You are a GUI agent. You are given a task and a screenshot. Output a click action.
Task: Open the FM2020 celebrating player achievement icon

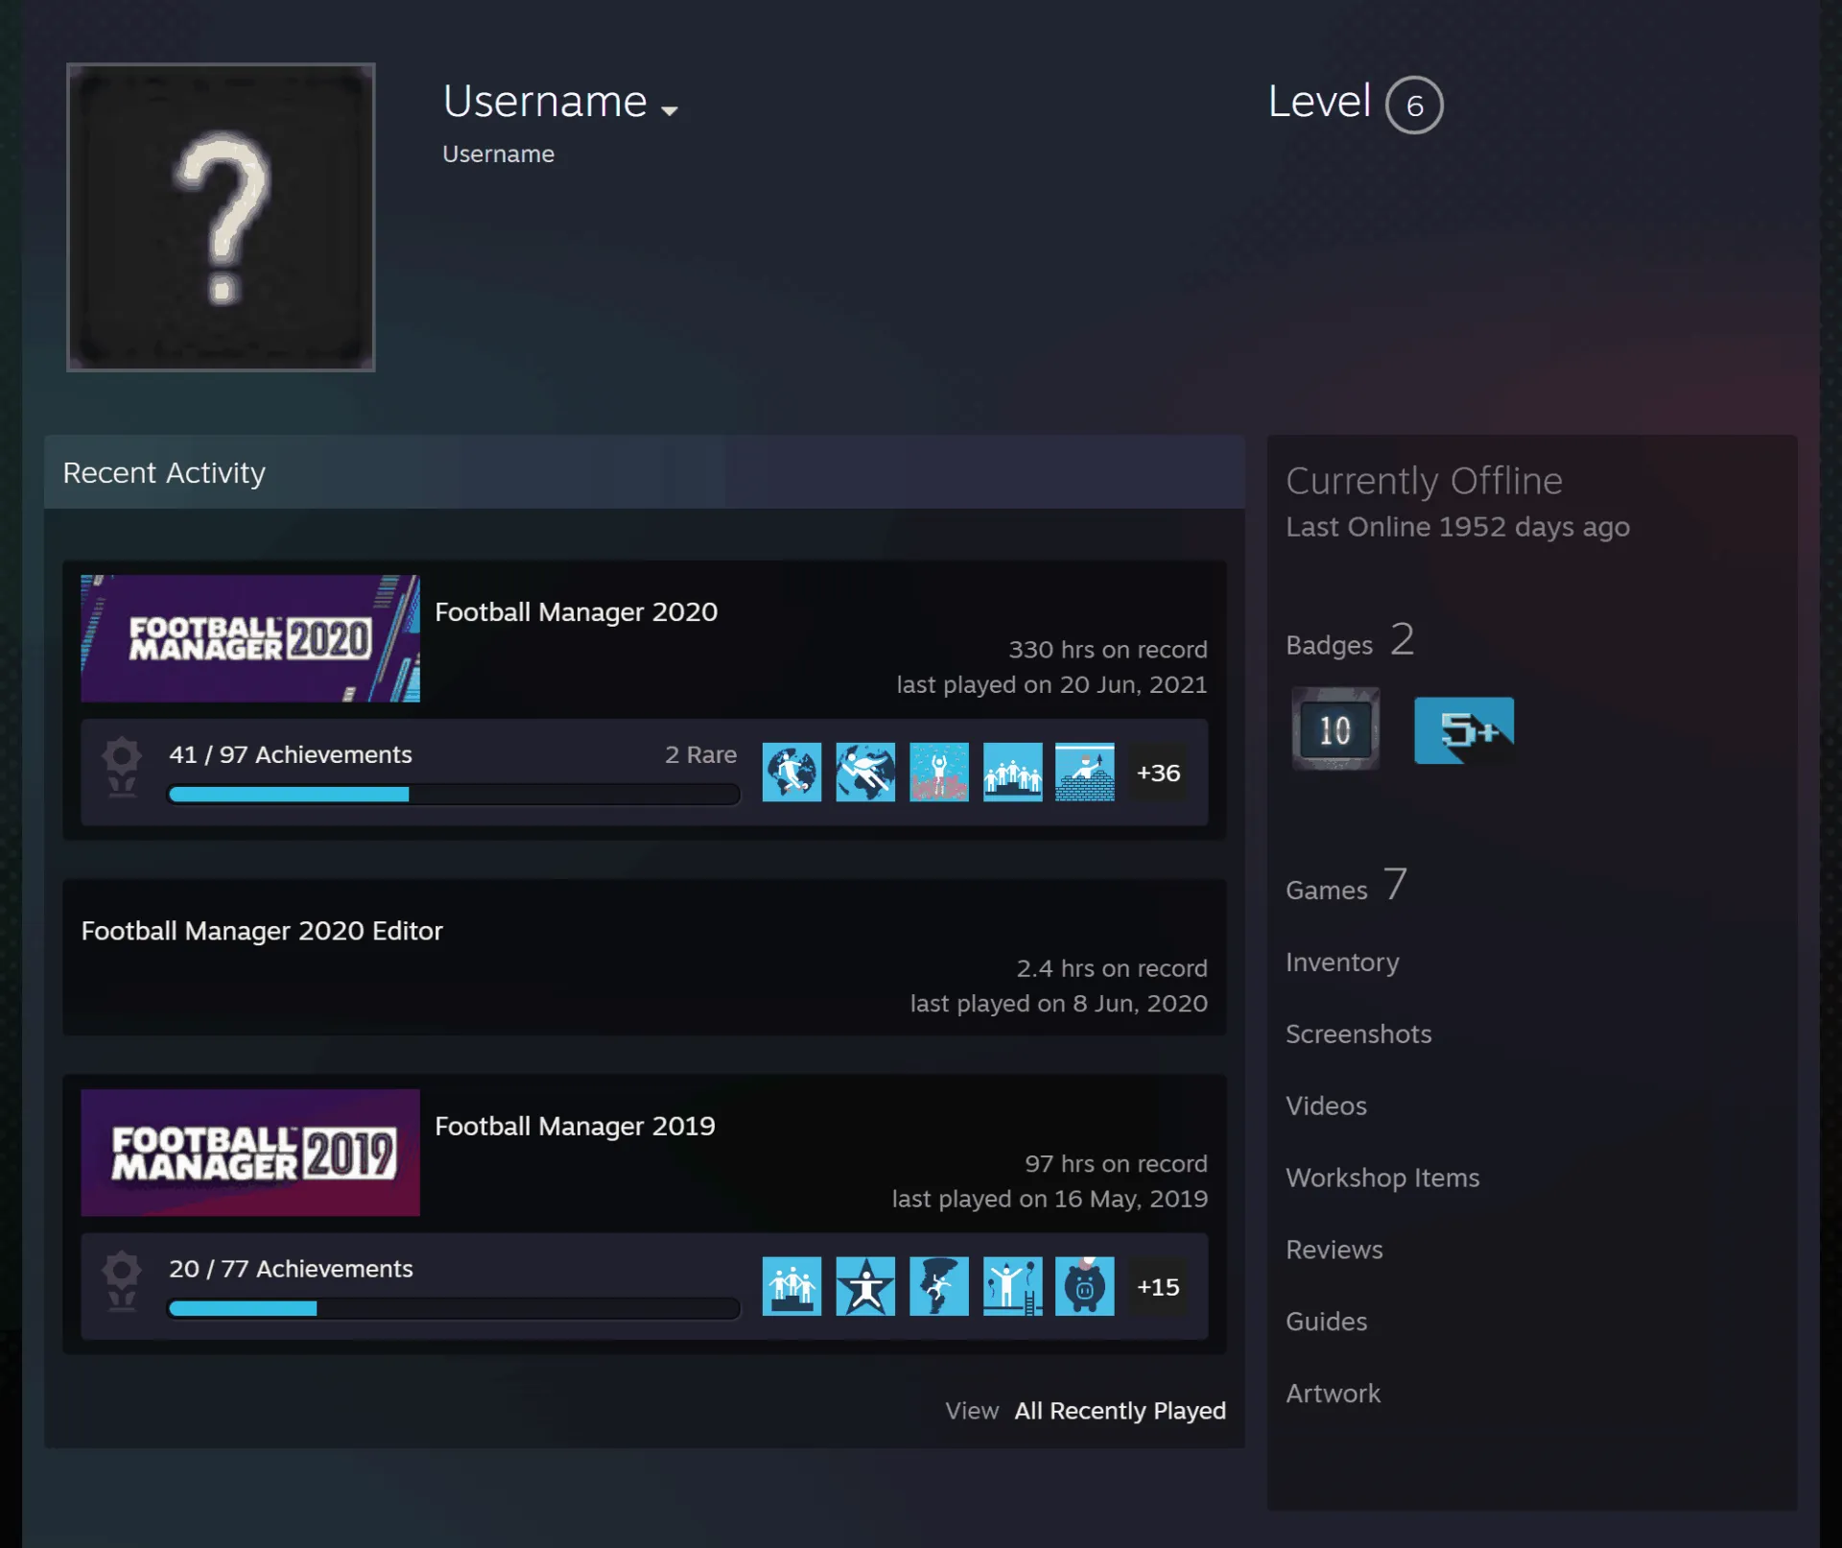point(939,772)
